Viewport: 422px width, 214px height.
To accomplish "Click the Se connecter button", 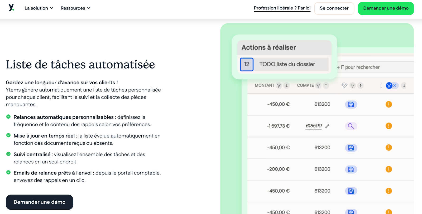I will coord(334,8).
